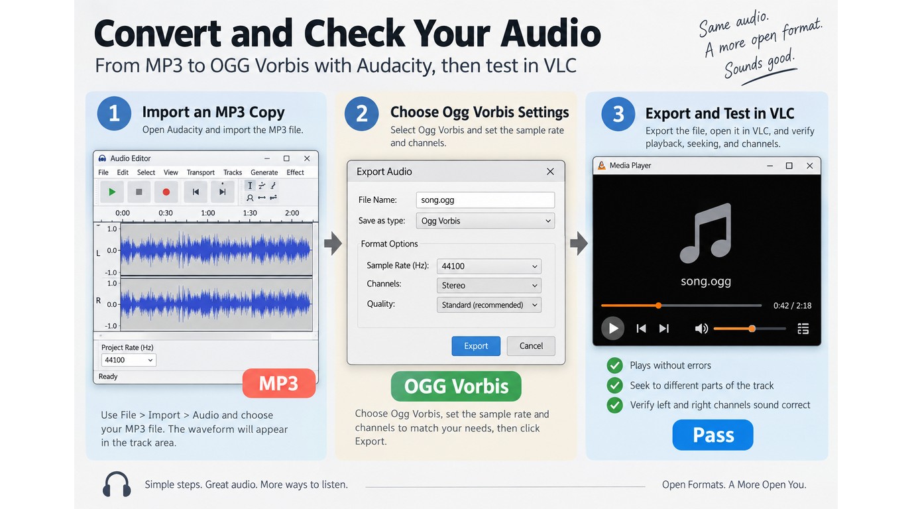Open the Save as type dropdown

coord(485,221)
